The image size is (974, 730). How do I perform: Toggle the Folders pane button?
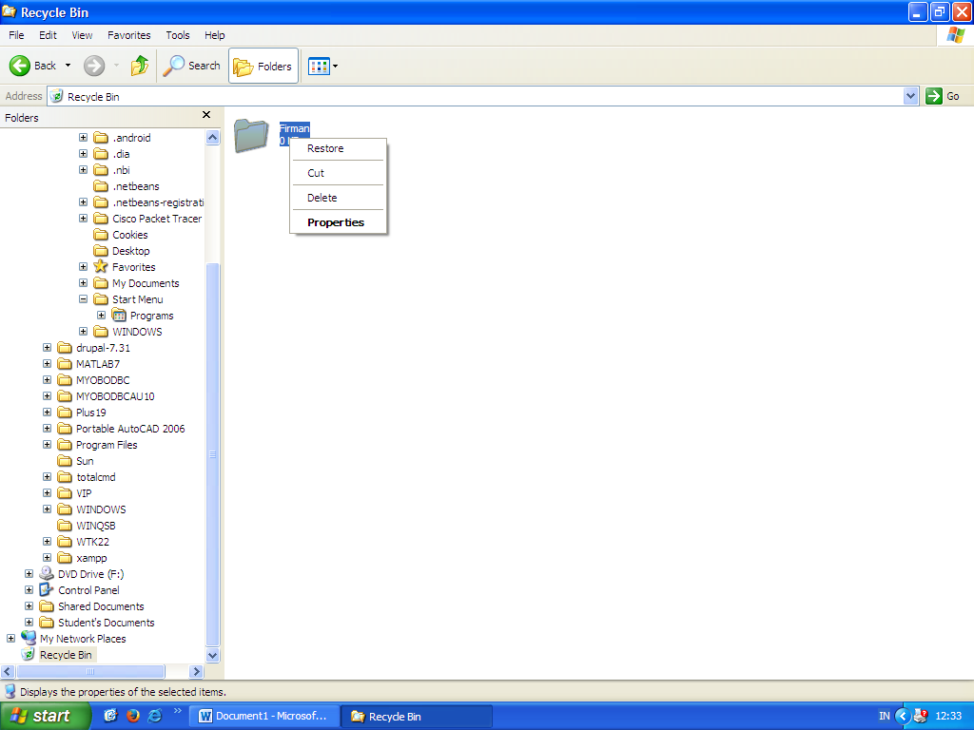[263, 66]
